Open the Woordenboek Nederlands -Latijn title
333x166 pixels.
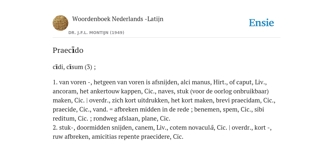click(118, 19)
